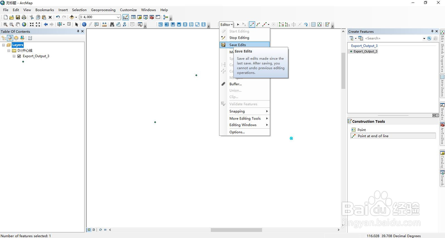Image resolution: width=445 pixels, height=238 pixels.
Task: Click Options... in Editor menu
Action: click(245, 132)
